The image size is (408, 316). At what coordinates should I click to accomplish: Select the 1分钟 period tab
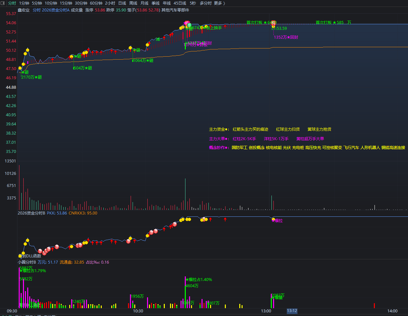[24, 3]
